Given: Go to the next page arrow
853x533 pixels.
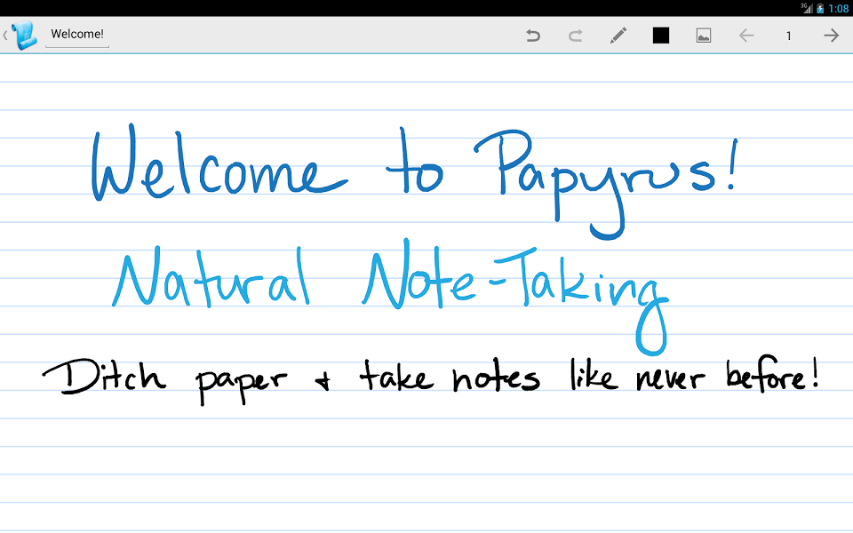Looking at the screenshot, I should 831,36.
